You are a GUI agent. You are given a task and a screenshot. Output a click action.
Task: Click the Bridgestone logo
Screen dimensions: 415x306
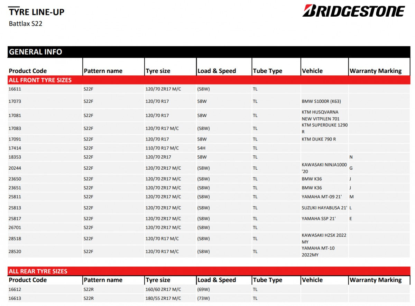pyautogui.click(x=353, y=11)
